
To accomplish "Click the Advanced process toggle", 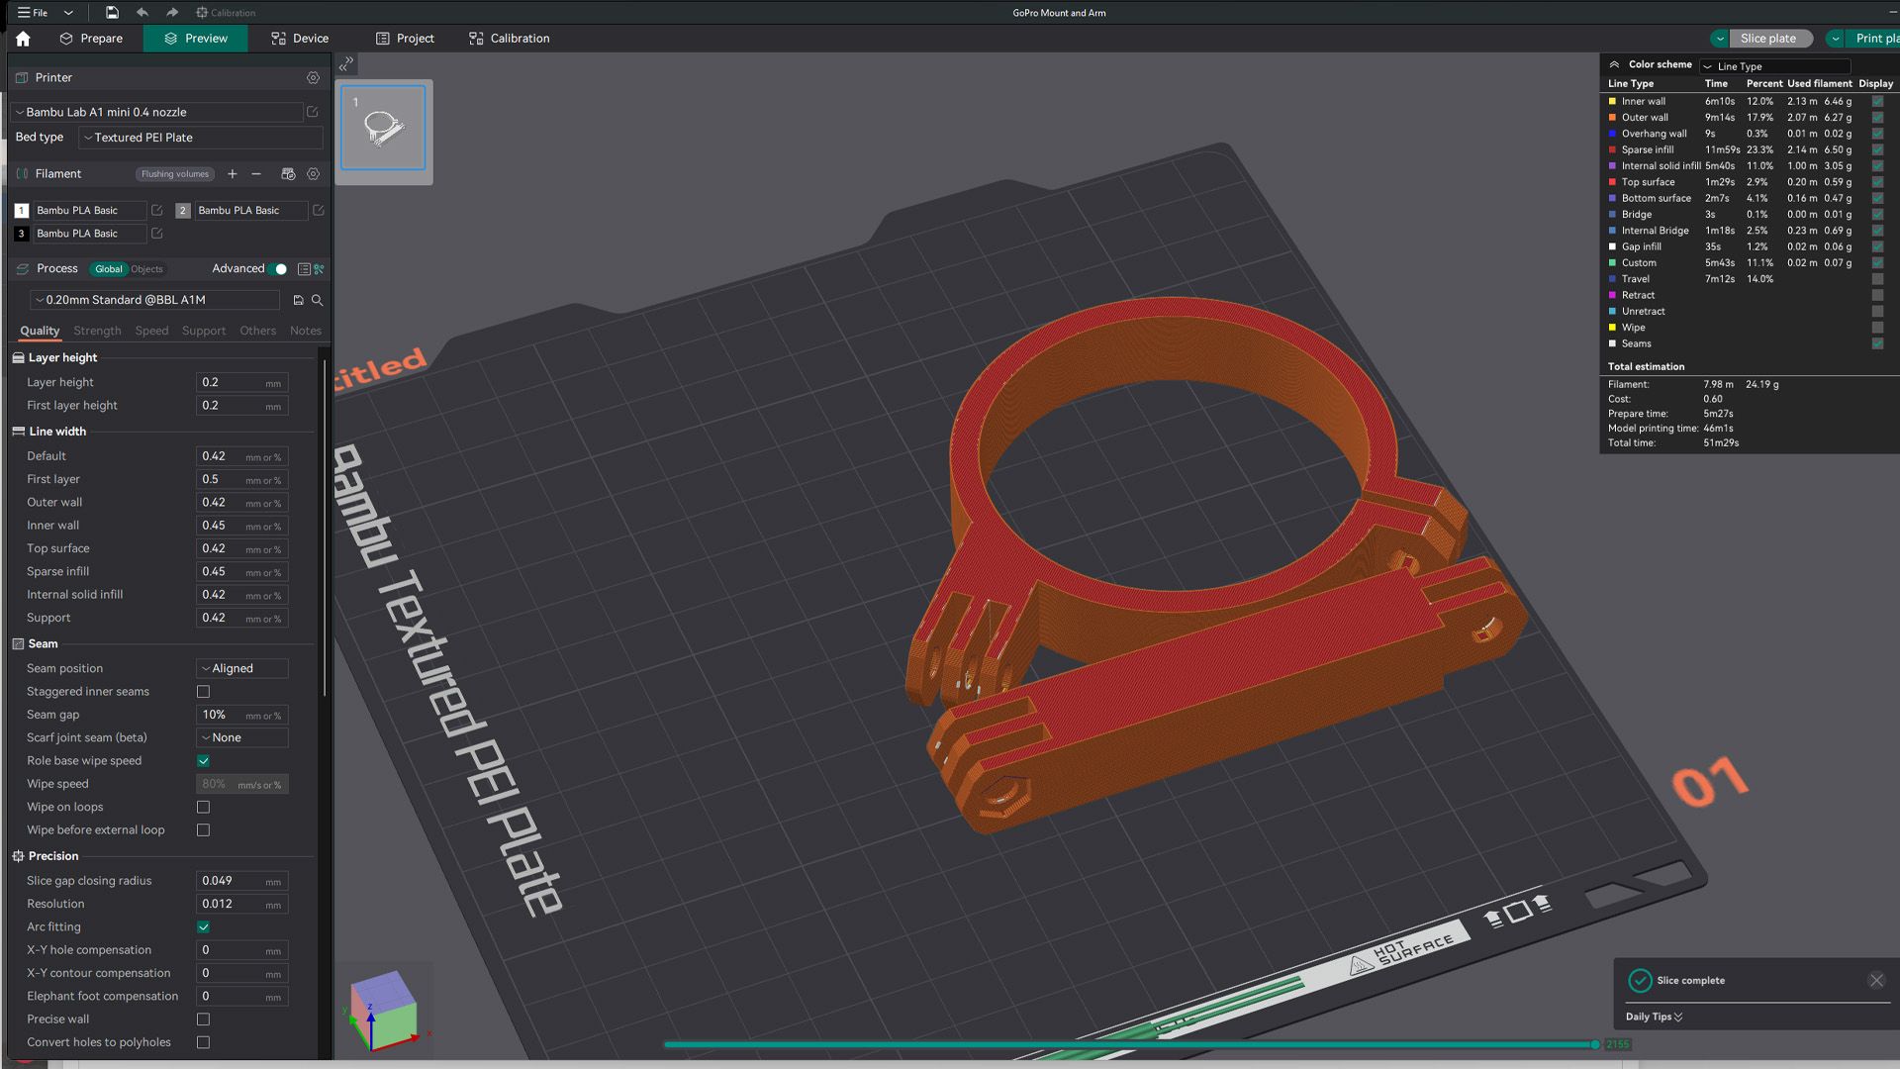I will tap(278, 267).
